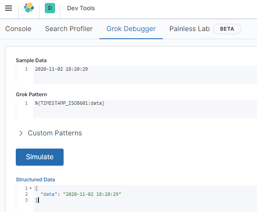The height and width of the screenshot is (212, 257).
Task: Open the green D space avatar
Action: click(50, 9)
